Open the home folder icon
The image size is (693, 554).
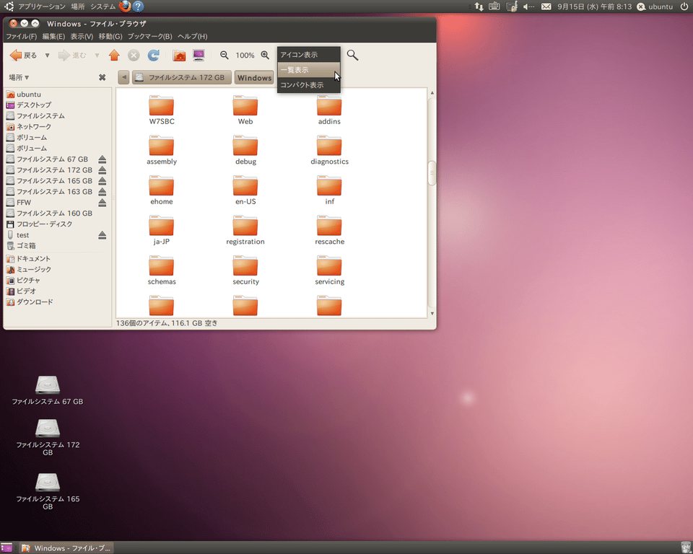[x=179, y=56]
